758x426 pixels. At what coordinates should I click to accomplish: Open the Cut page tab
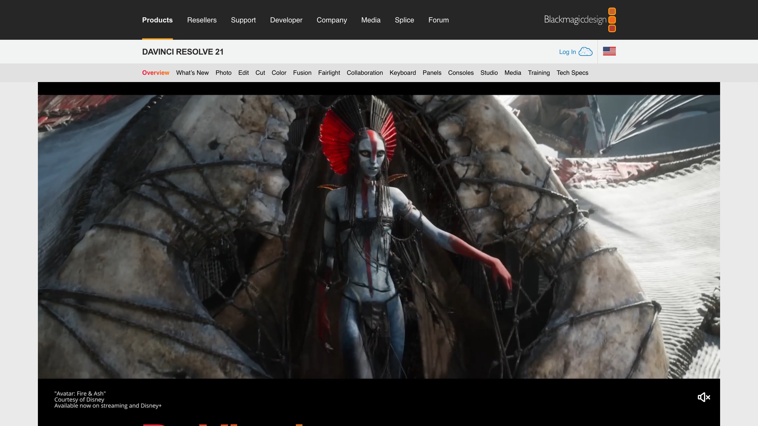pyautogui.click(x=260, y=73)
